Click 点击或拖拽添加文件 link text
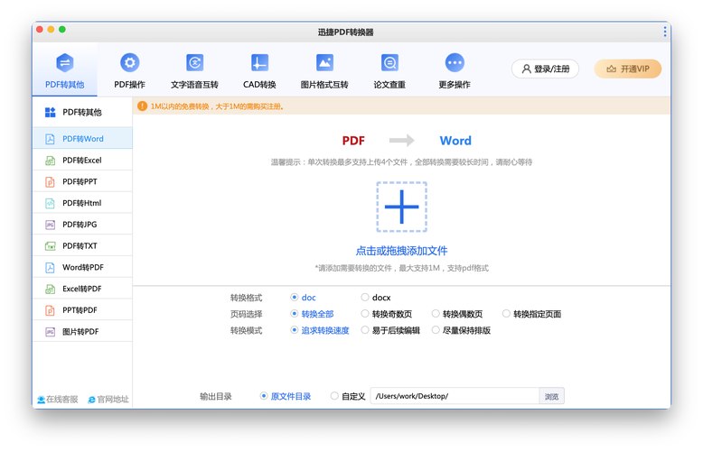 pyautogui.click(x=402, y=251)
